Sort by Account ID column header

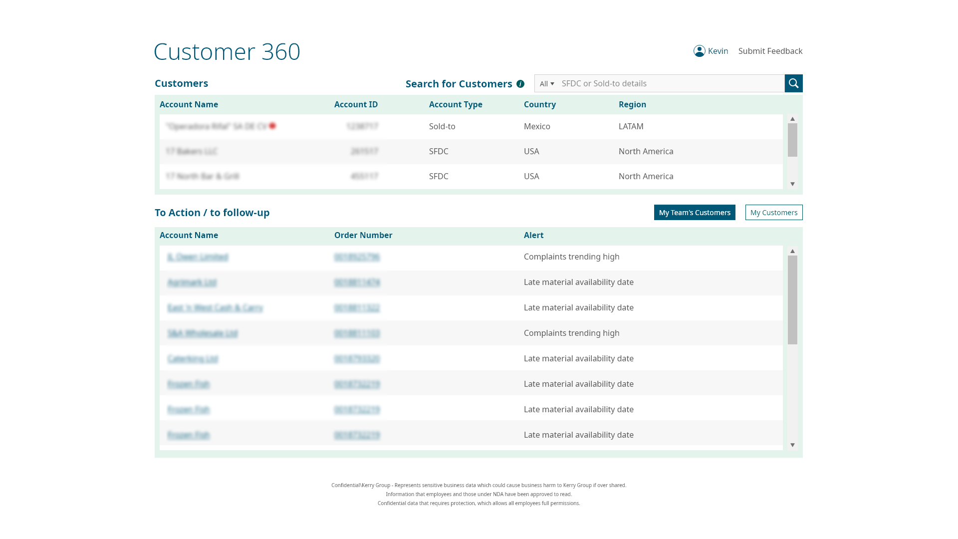pos(356,104)
